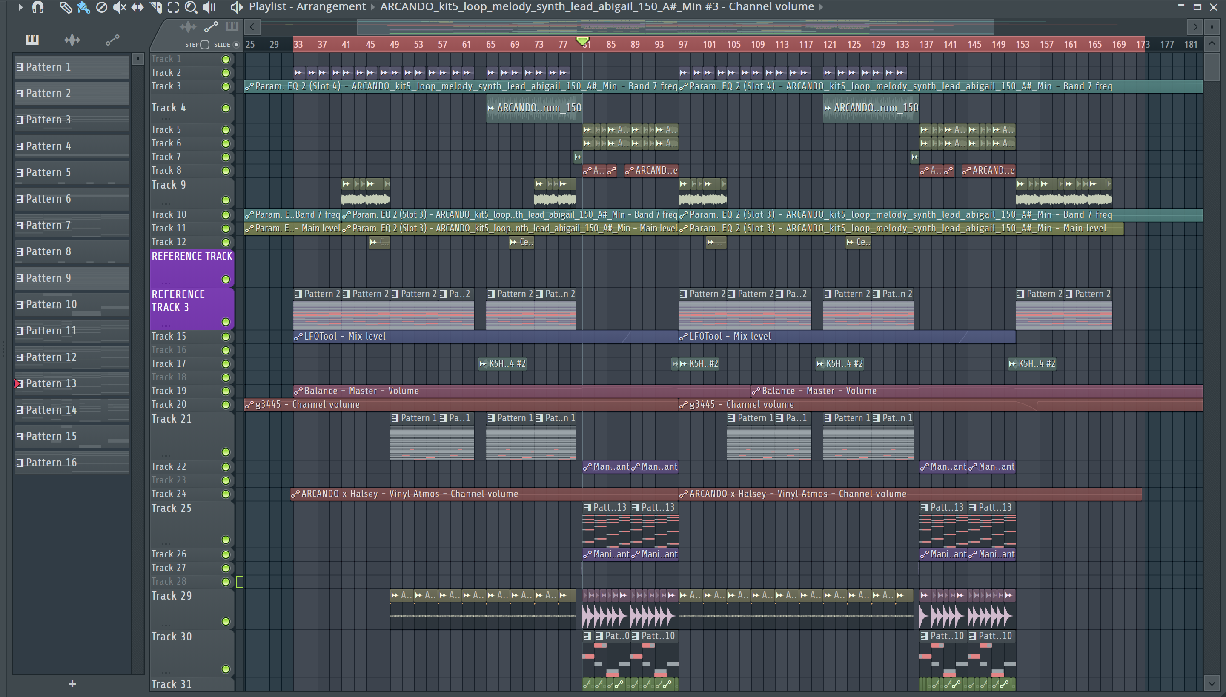This screenshot has height=697, width=1226.
Task: Open the Param. E..Band 7 freq clip menu on Track 10
Action: point(249,215)
